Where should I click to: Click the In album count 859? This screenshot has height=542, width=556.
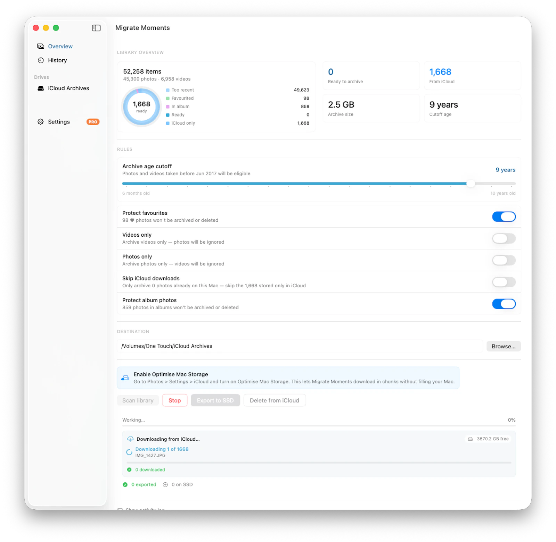305,107
